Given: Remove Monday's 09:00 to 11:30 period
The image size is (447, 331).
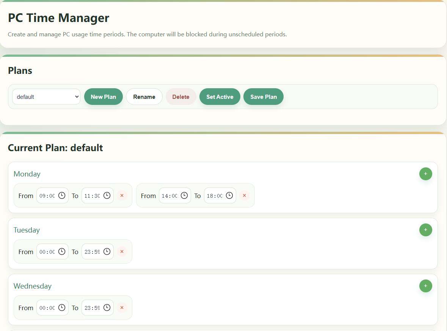Looking at the screenshot, I should [x=122, y=195].
